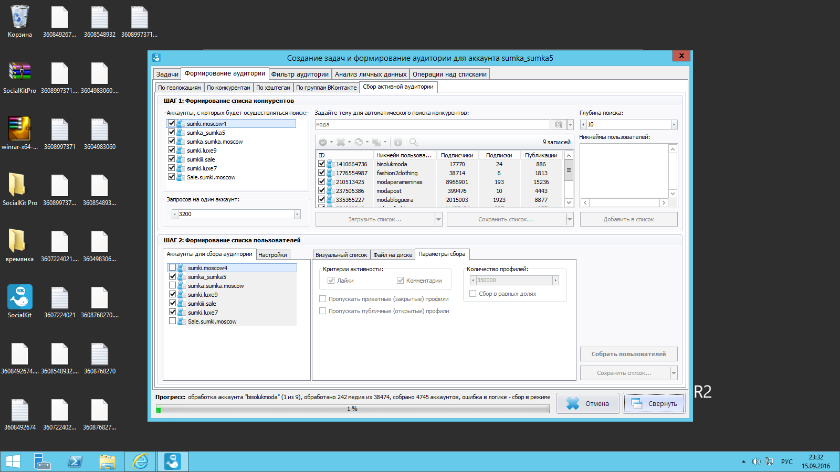Image resolution: width=840 pixels, height=472 pixels.
Task: Click the volume speaker icon in the system tray
Action: tap(756, 462)
